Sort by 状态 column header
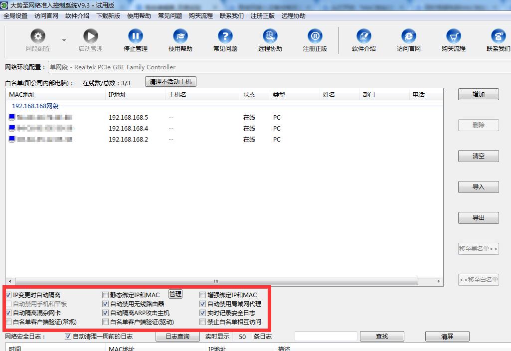The width and height of the screenshot is (511, 351). pos(255,95)
